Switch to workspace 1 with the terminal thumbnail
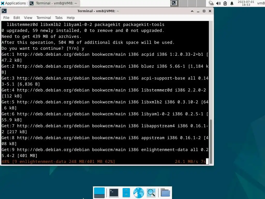 click(x=174, y=3)
